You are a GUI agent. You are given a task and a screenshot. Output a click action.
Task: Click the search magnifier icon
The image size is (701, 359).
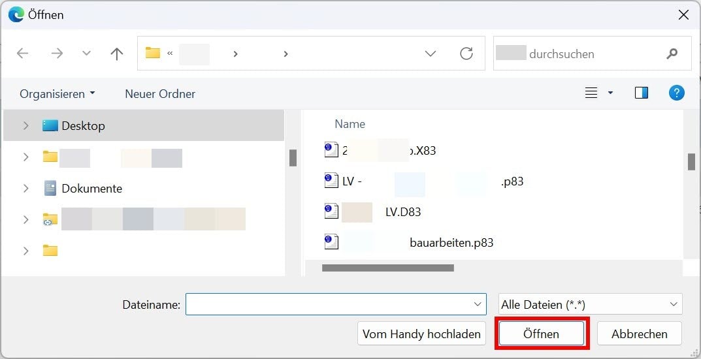(x=672, y=54)
